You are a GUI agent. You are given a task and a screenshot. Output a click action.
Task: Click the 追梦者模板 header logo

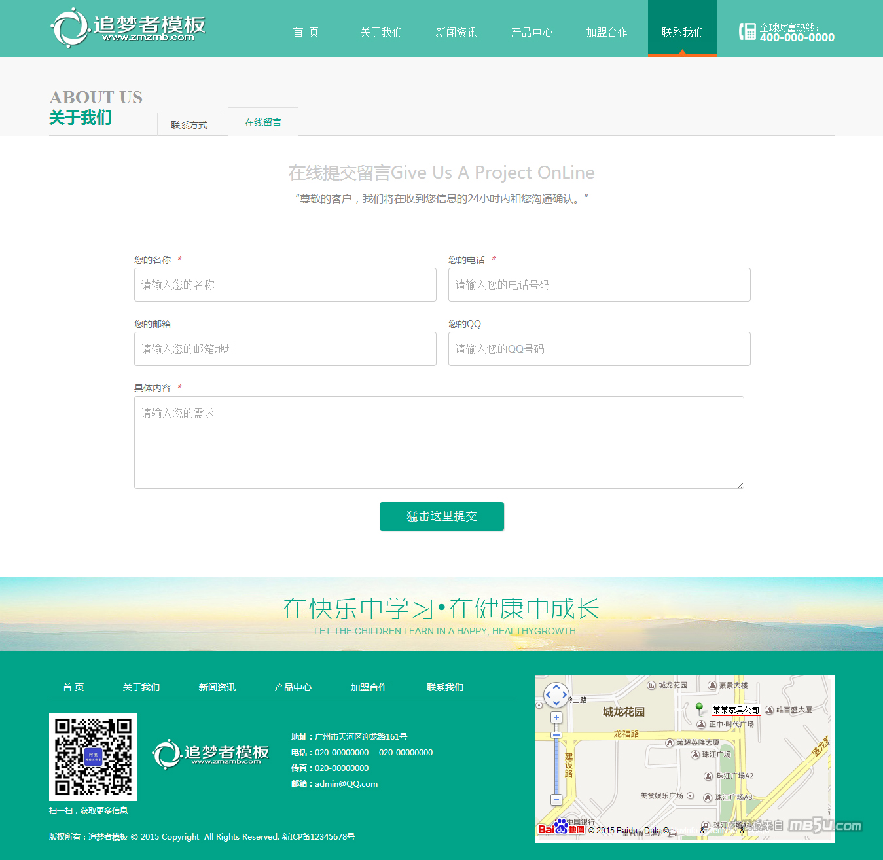point(128,27)
